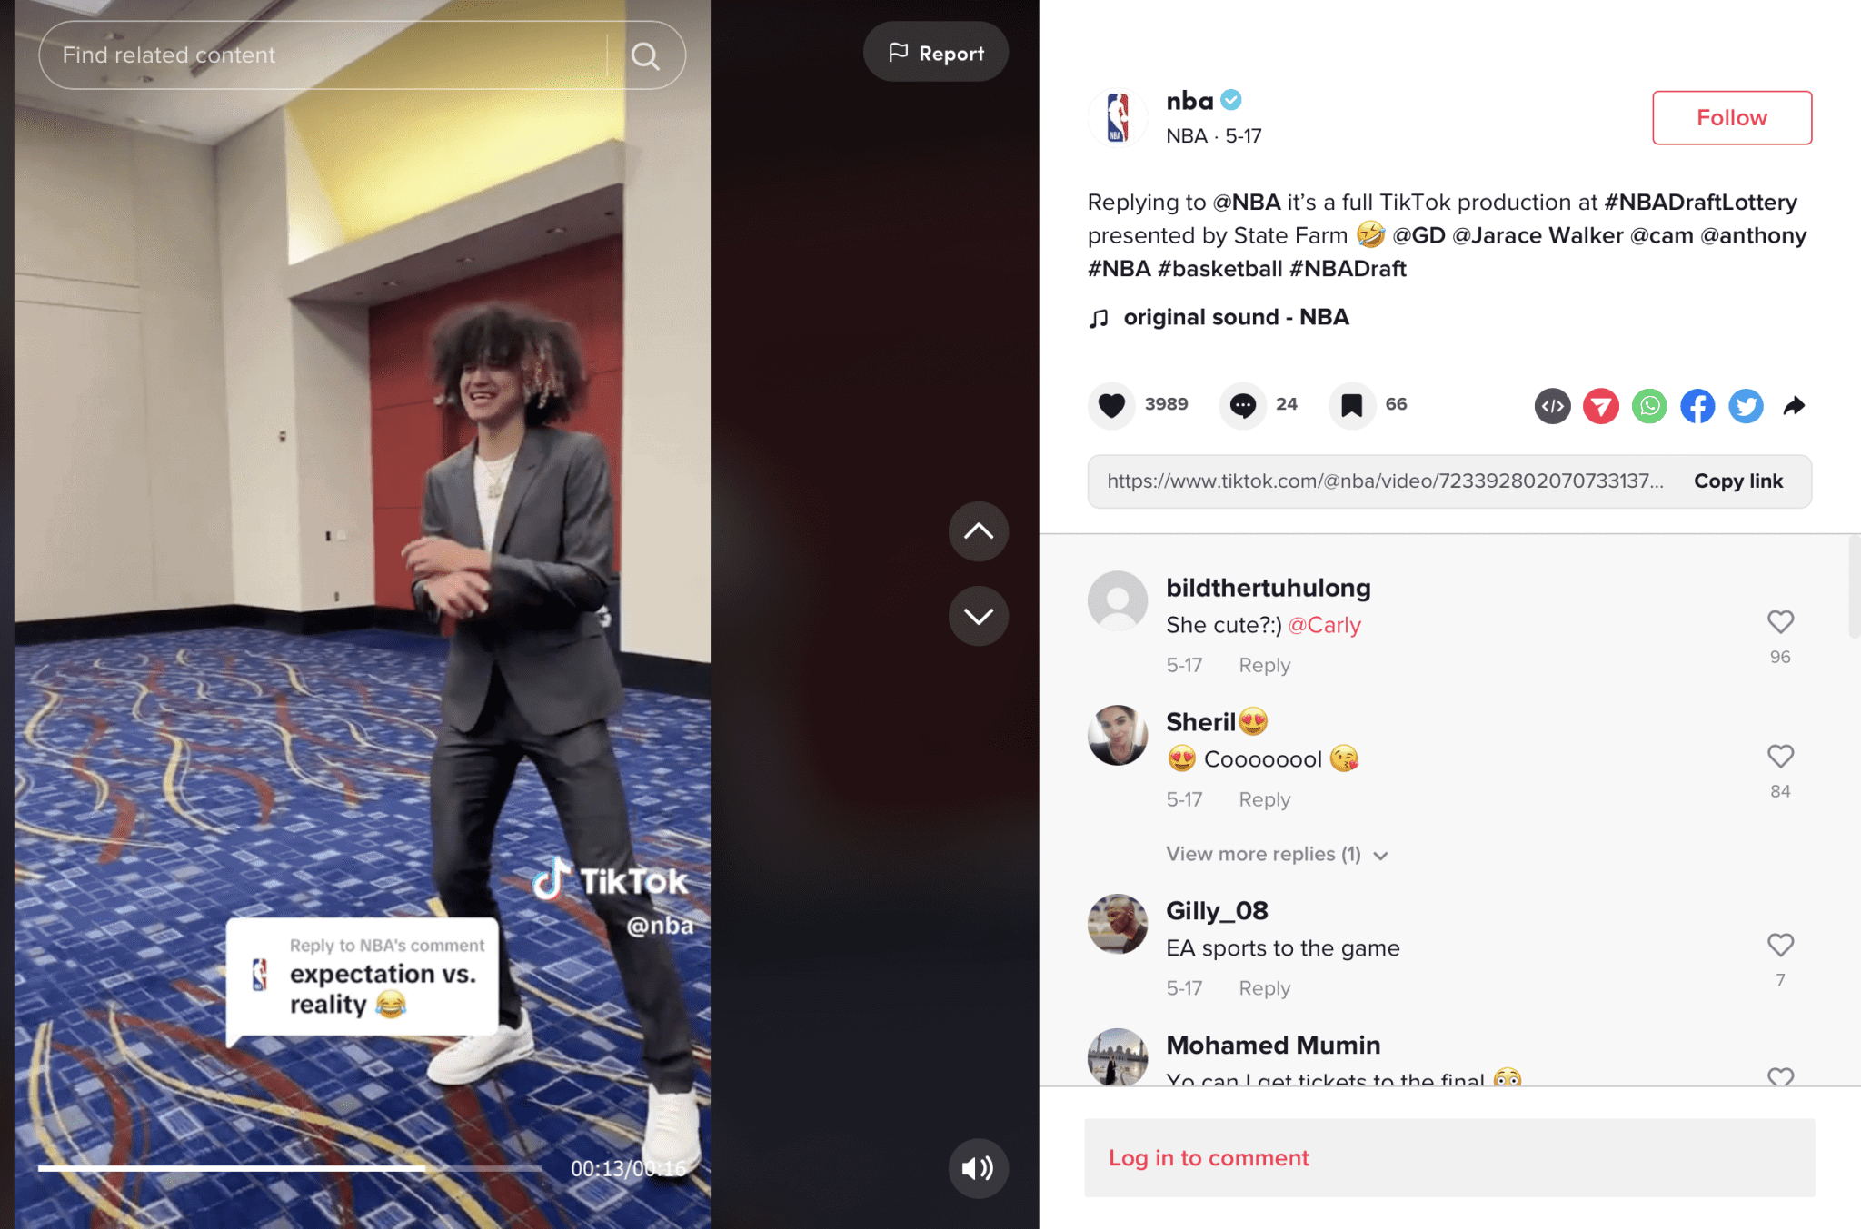Screen dimensions: 1861x1229
Task: Expand view more replies under Sheril
Action: point(1263,850)
